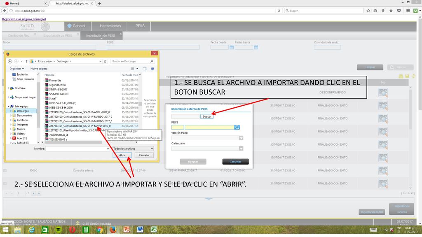The image size is (422, 237).
Task: Click the yellow refresh icon above the results table
Action: [x=413, y=76]
